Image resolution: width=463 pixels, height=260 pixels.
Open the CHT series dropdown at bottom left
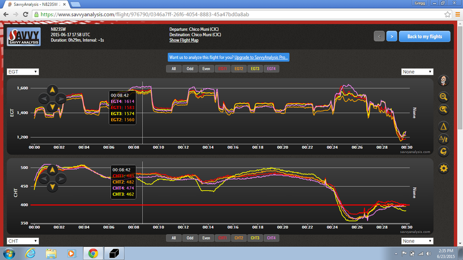[x=23, y=241]
